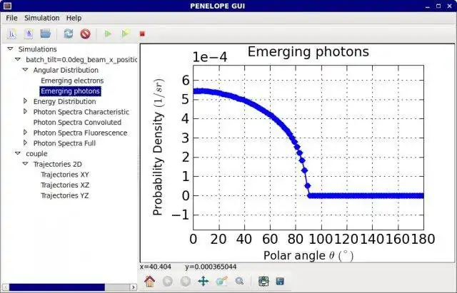Click the x=40.404 coordinate readout

pos(156,267)
